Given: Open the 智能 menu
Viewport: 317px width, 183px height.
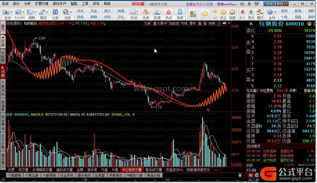Looking at the screenshot, I should pyautogui.click(x=74, y=4).
